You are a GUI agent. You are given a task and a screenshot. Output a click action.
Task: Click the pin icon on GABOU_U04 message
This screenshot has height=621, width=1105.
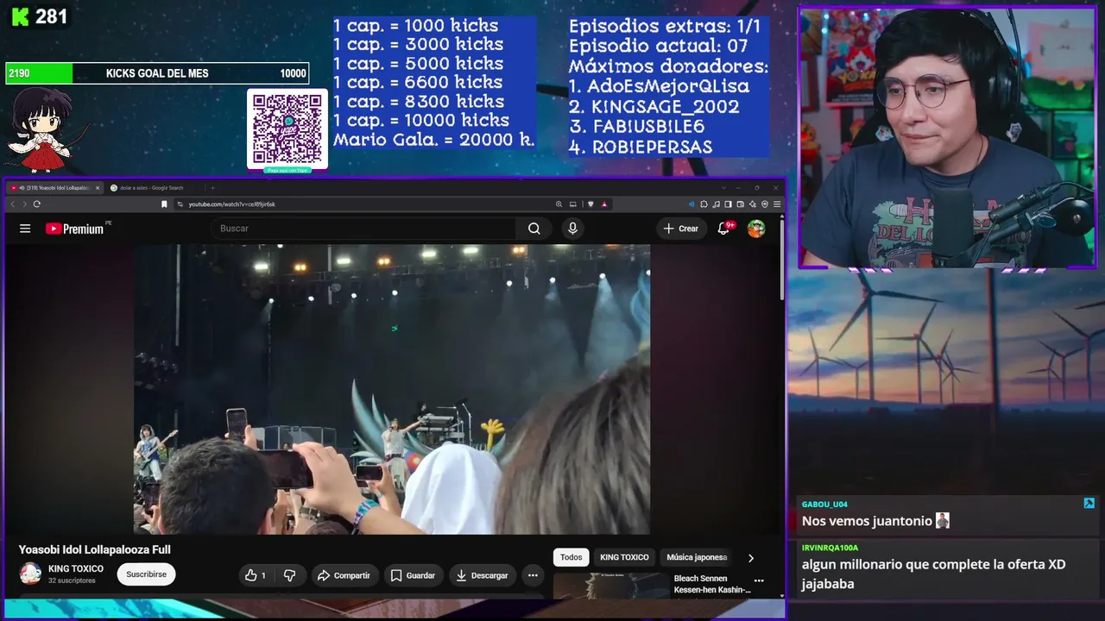coord(1089,503)
